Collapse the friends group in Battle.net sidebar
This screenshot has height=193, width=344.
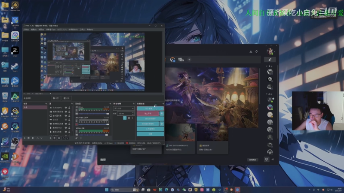267,94
